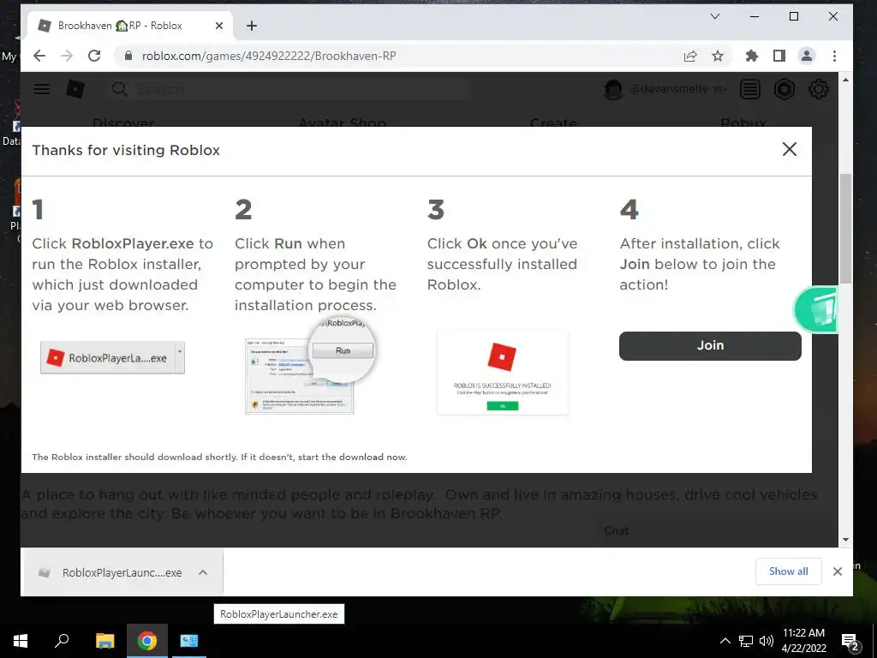Click Show all downloads

coord(788,571)
